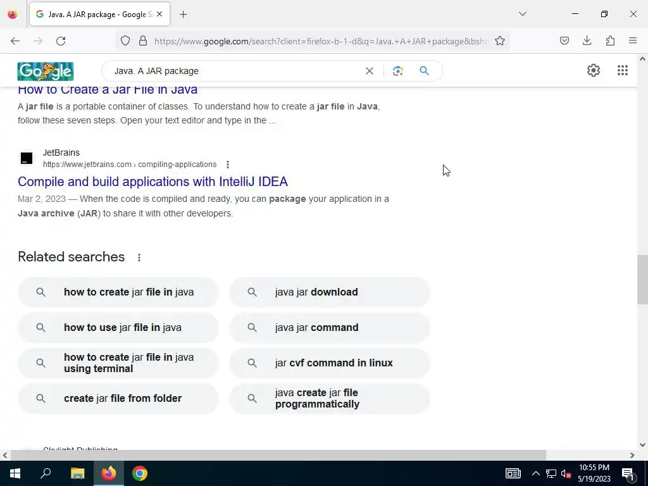The image size is (648, 486).
Task: Search how to create jar file in java
Action: click(x=118, y=292)
